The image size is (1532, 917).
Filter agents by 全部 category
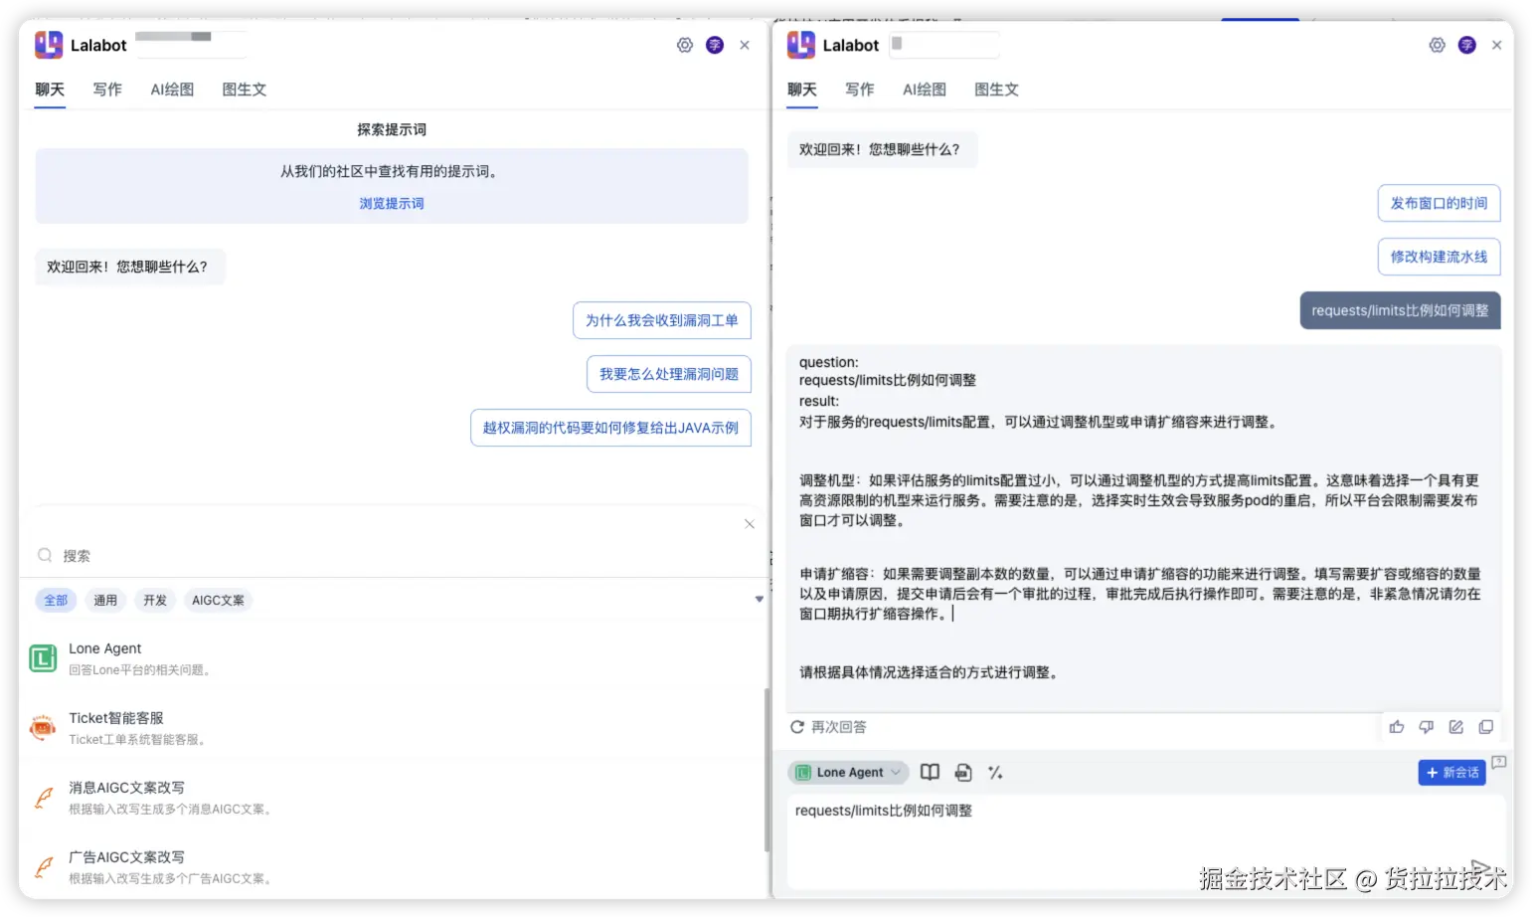[x=56, y=600]
